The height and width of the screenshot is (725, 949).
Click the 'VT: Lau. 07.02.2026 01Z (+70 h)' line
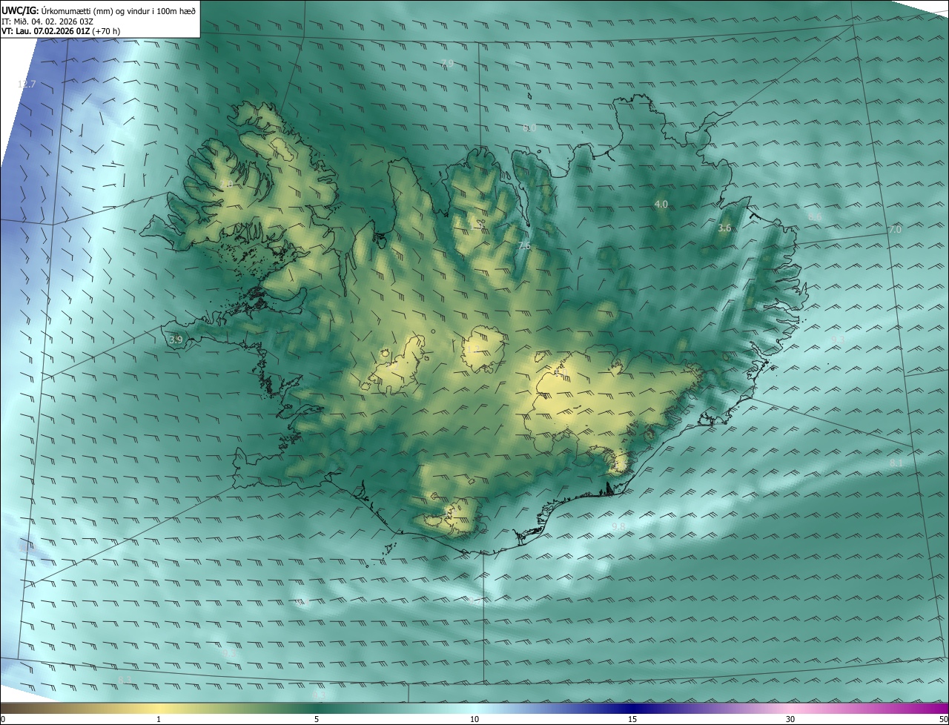point(61,31)
